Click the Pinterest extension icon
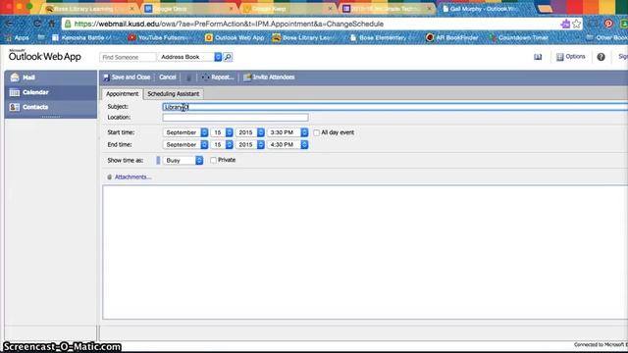 click(608, 24)
